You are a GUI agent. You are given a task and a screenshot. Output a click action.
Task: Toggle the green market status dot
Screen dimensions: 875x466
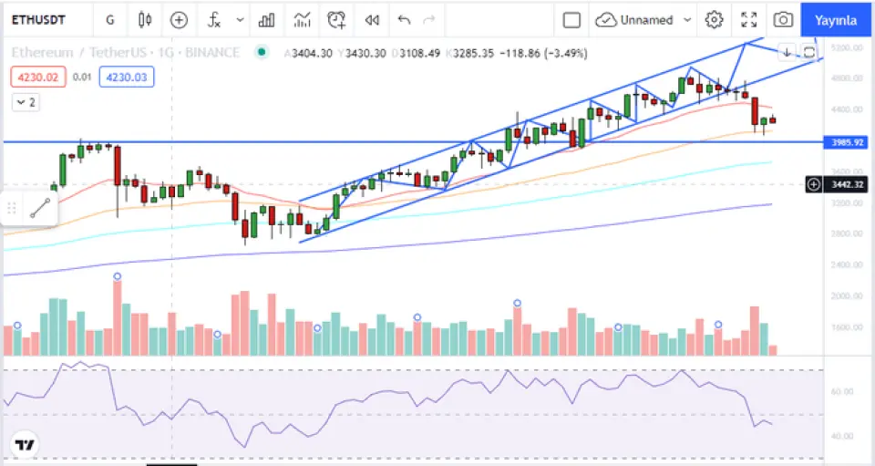262,53
